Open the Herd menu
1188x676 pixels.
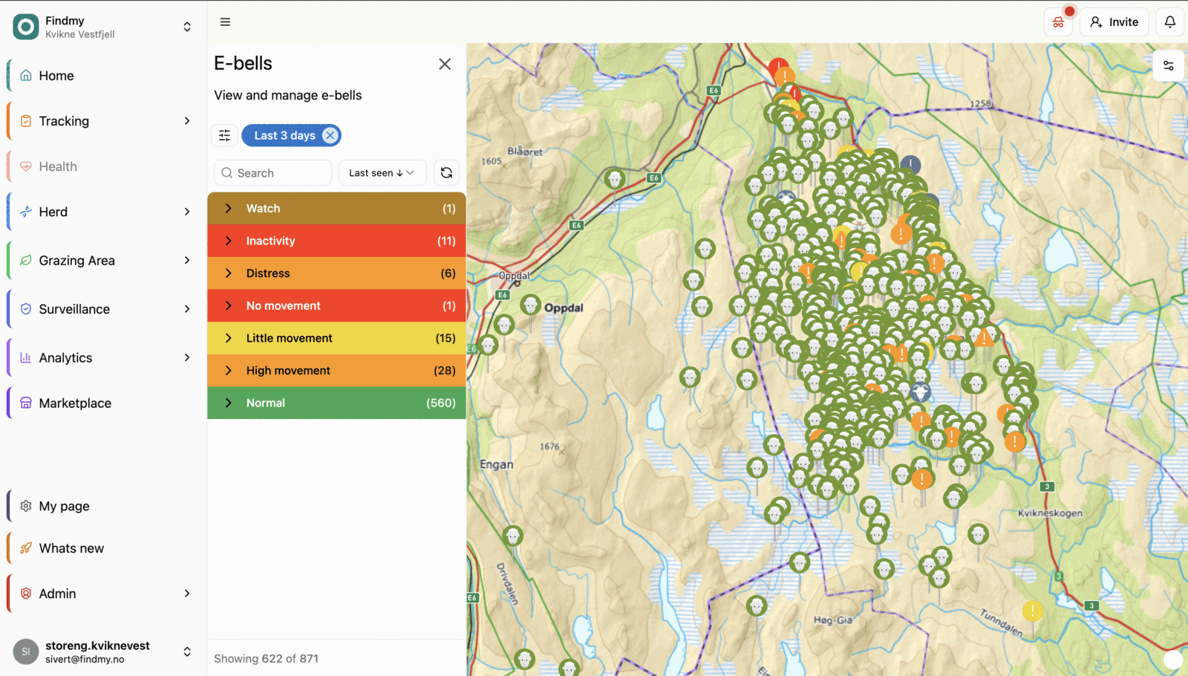pyautogui.click(x=102, y=212)
